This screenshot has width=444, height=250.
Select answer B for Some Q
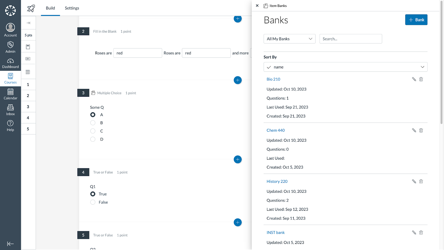(x=93, y=123)
